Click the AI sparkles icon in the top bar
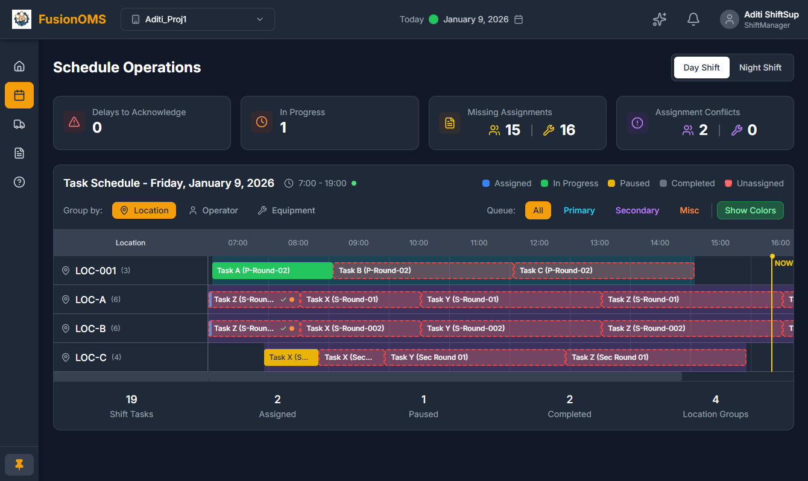This screenshot has width=808, height=481. pos(659,19)
